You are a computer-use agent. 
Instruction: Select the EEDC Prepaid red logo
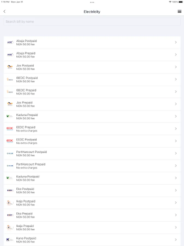(x=10, y=128)
